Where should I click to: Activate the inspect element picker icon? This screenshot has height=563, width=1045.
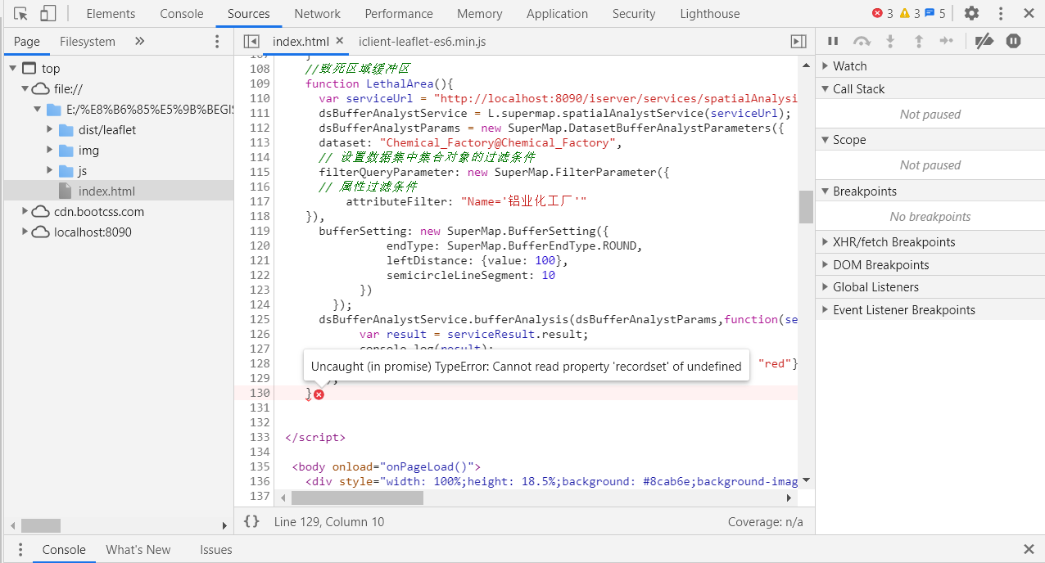[21, 14]
